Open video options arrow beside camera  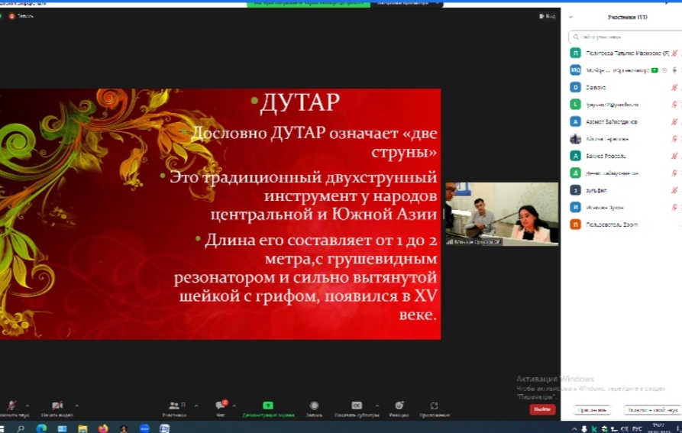76,406
